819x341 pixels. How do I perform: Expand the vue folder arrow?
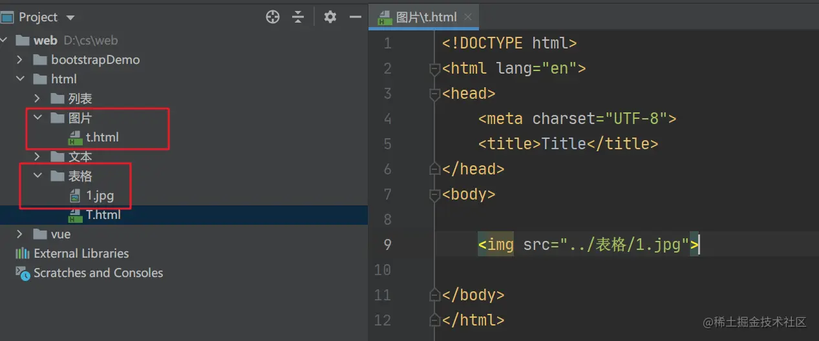(x=19, y=234)
